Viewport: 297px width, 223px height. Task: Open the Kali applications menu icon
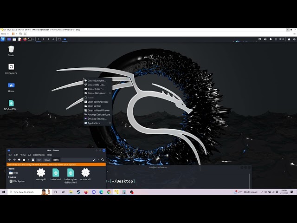click(3, 39)
